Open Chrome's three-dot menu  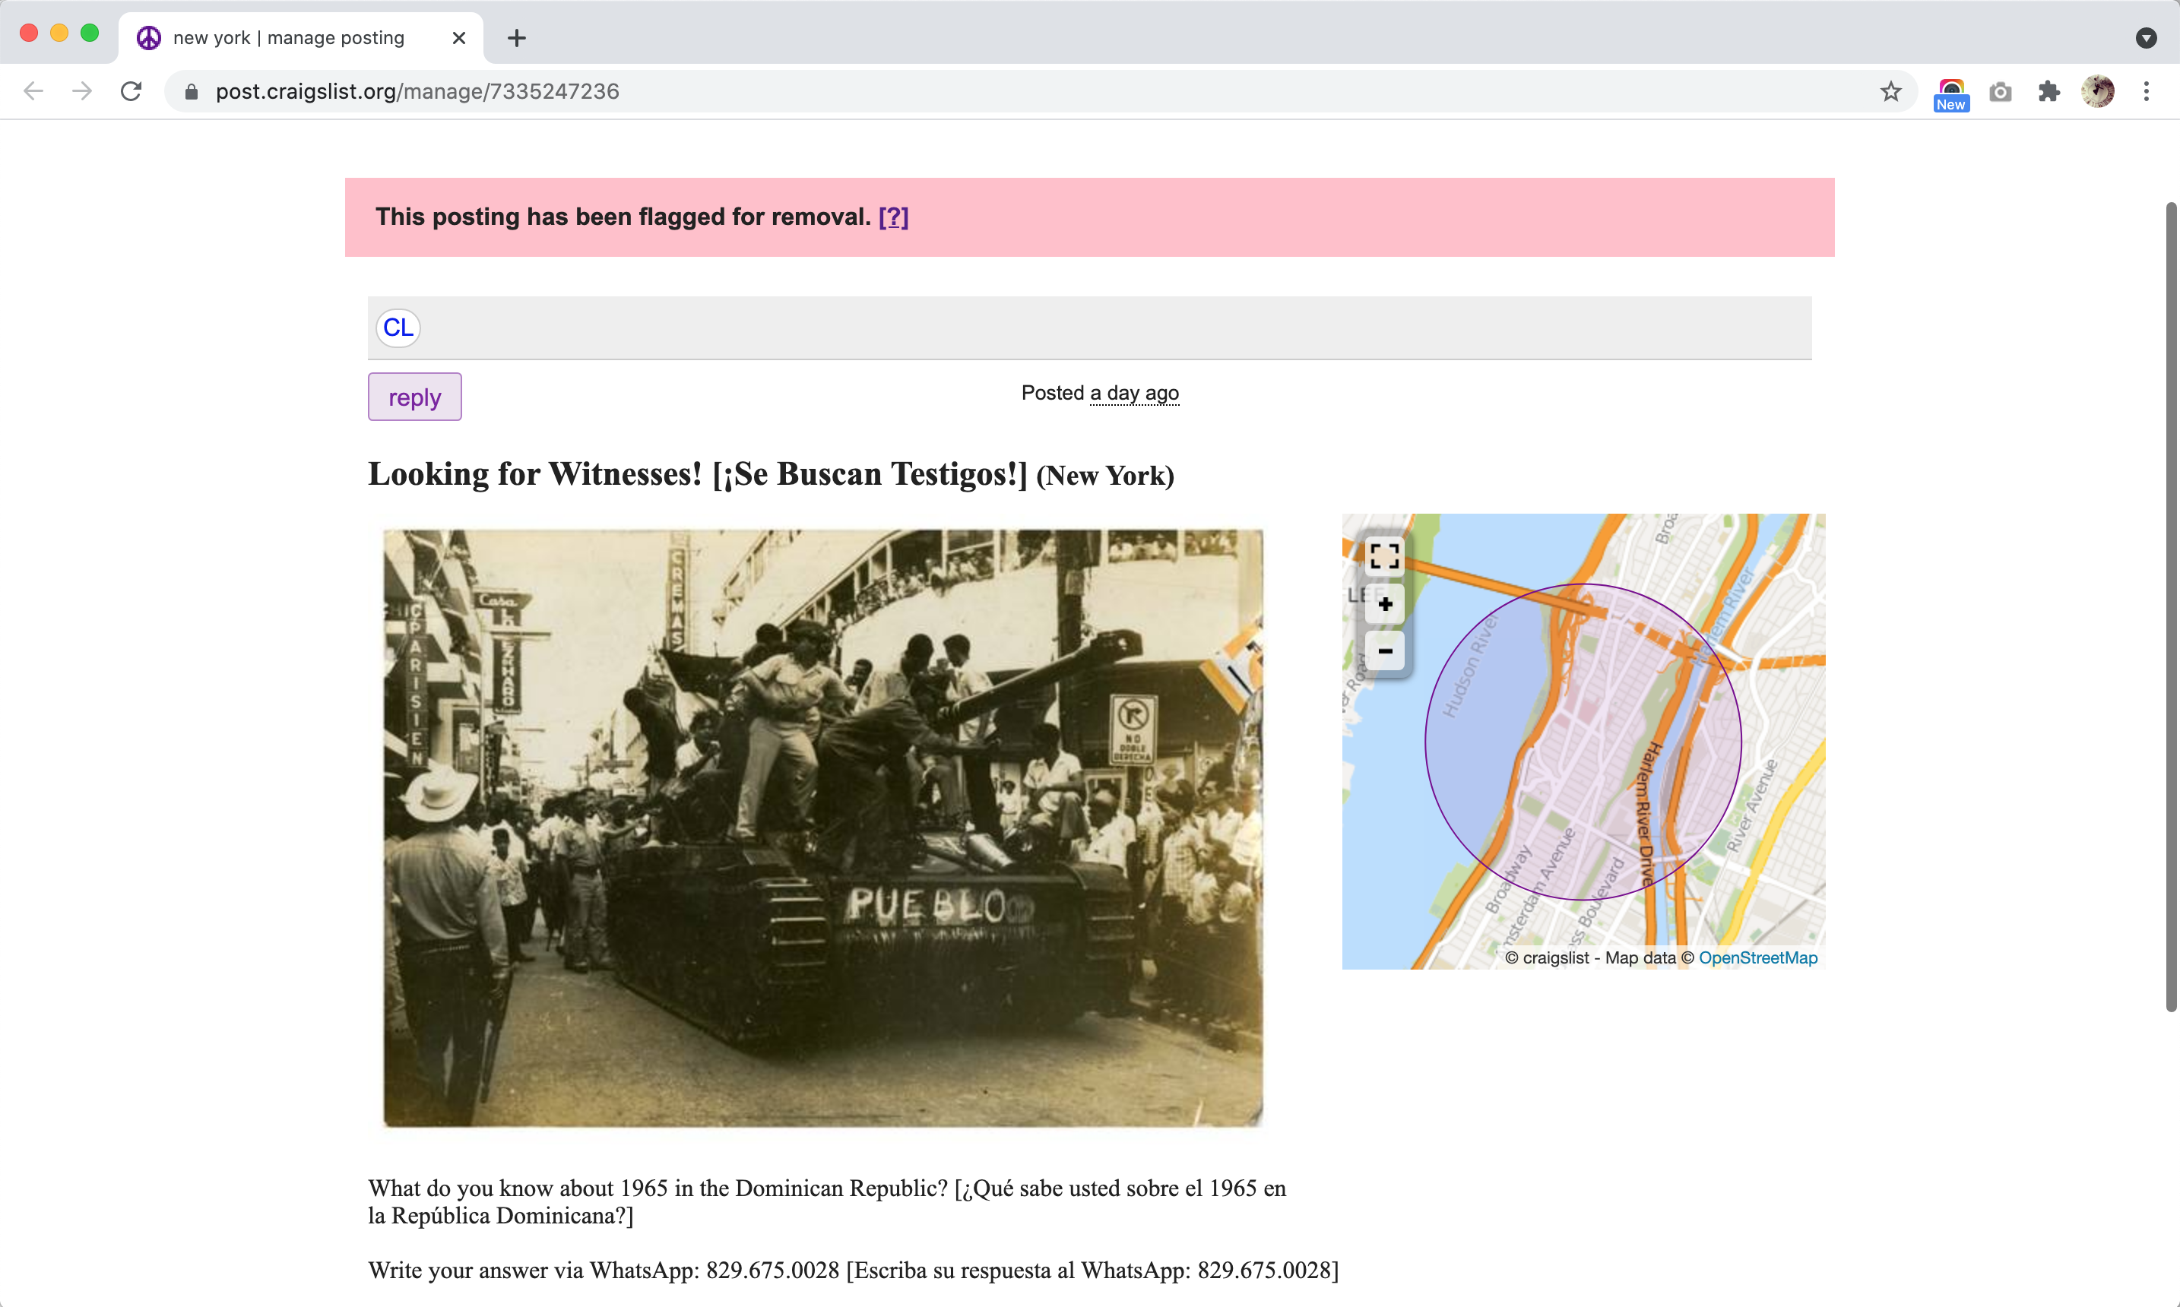[2147, 92]
